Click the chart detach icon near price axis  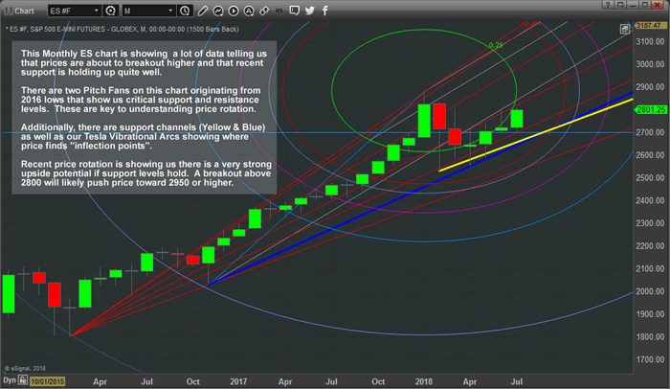click(625, 29)
